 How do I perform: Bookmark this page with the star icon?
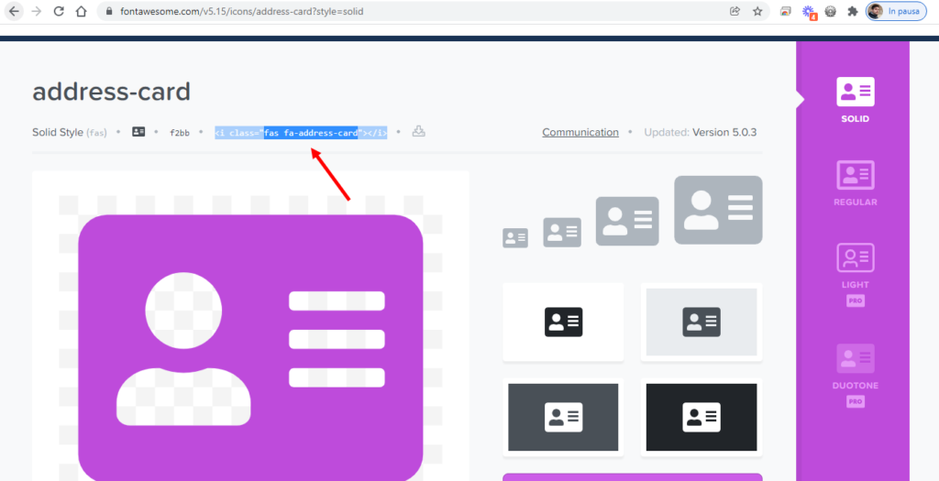tap(757, 12)
